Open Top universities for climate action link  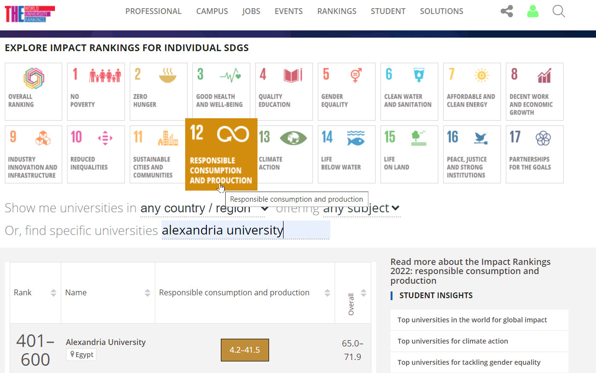(x=452, y=341)
